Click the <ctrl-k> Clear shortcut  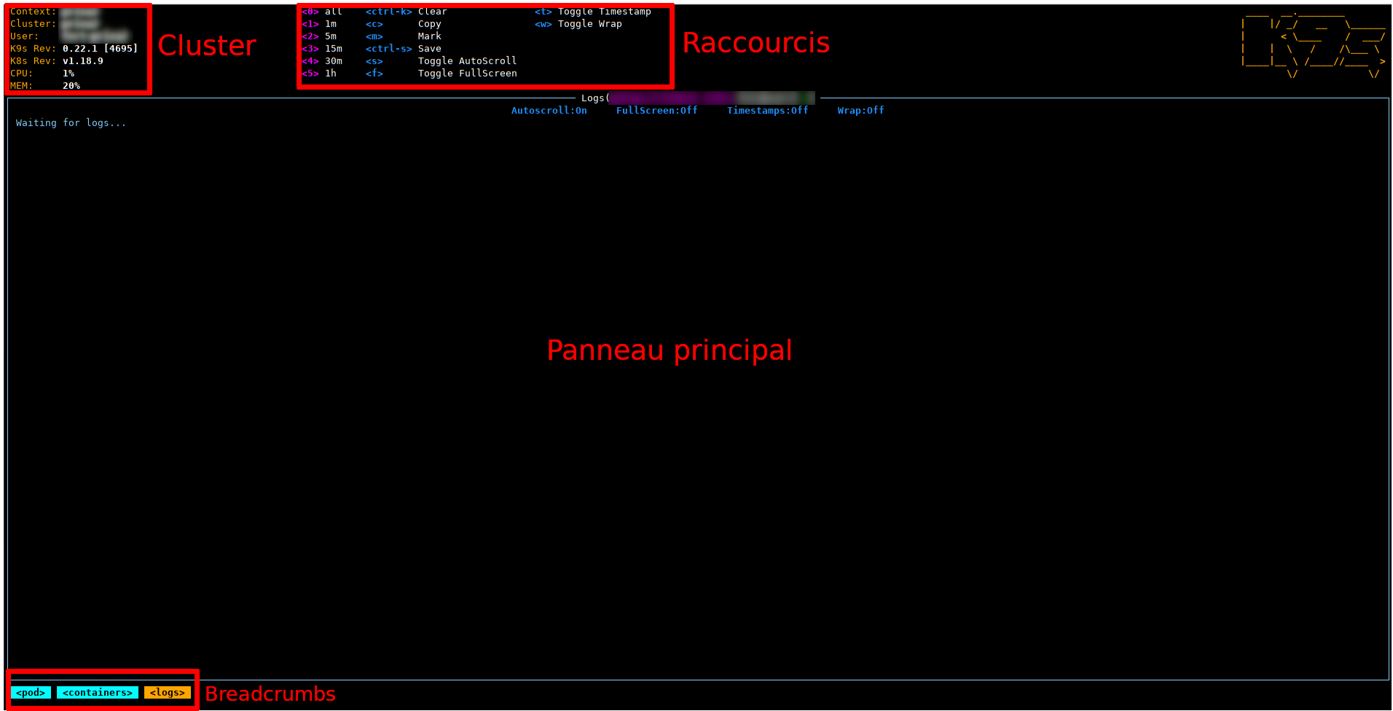click(406, 12)
